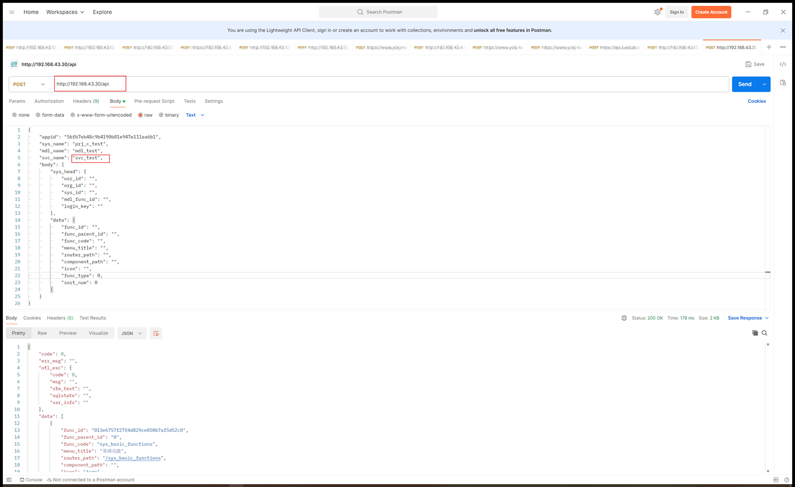Viewport: 795px width, 487px height.
Task: Click the request URL input field
Action: [x=391, y=84]
